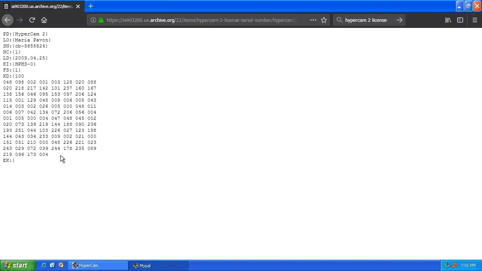
Task: Toggle the sidebar panel icon
Action: click(460, 20)
